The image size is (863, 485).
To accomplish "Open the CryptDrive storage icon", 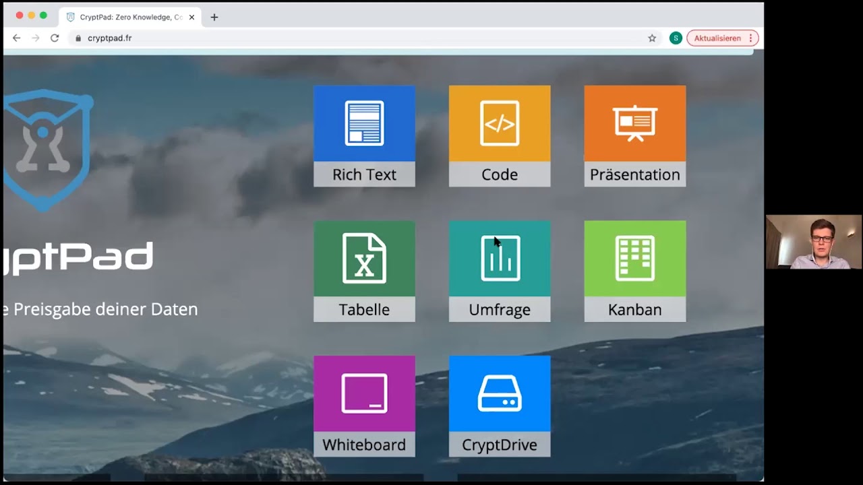I will pos(500,393).
